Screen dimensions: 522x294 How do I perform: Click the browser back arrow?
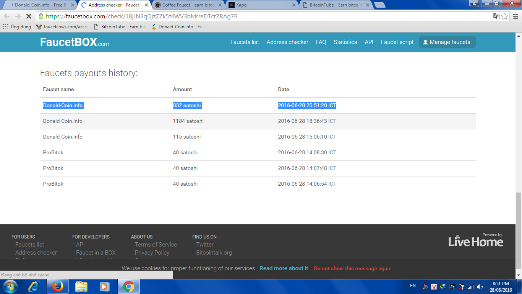click(x=7, y=16)
